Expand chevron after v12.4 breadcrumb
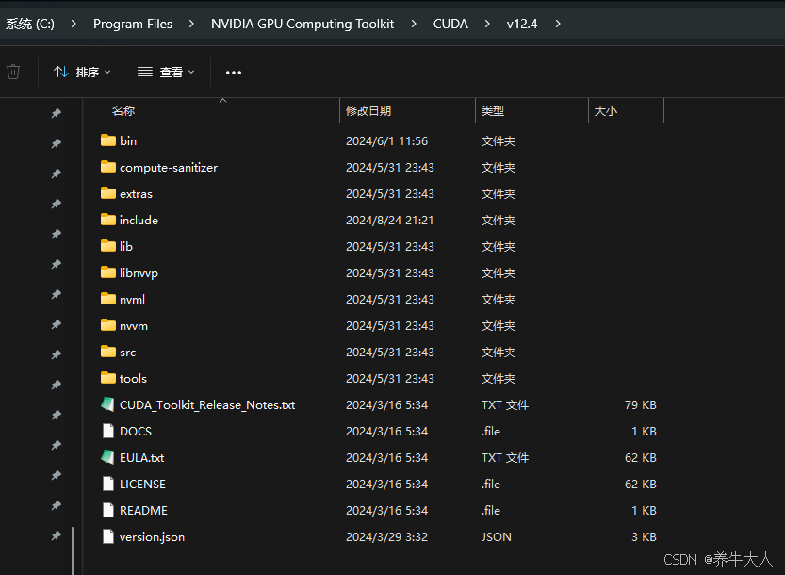The width and height of the screenshot is (785, 575). [x=558, y=24]
